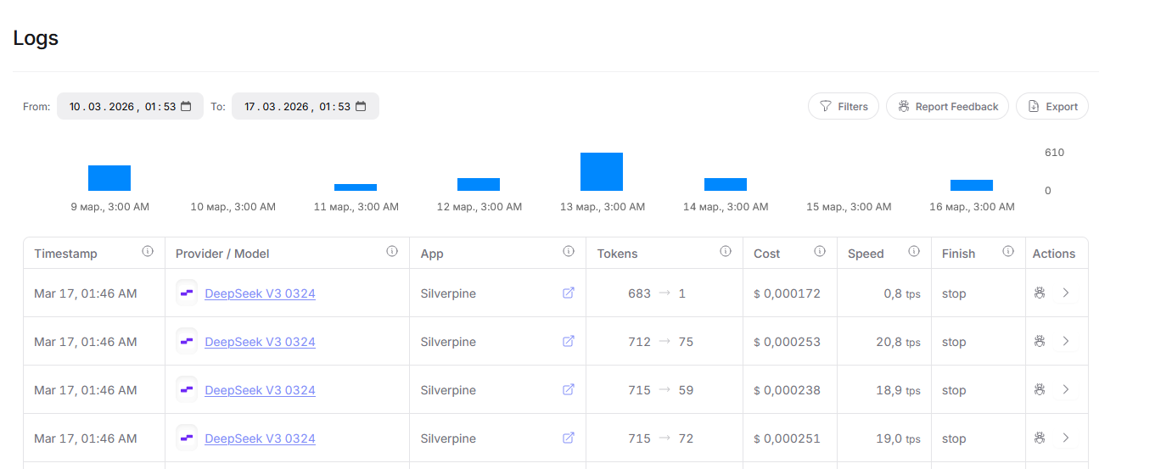
Task: Open DeepSeek V3 0324 link in second row
Action: point(260,342)
